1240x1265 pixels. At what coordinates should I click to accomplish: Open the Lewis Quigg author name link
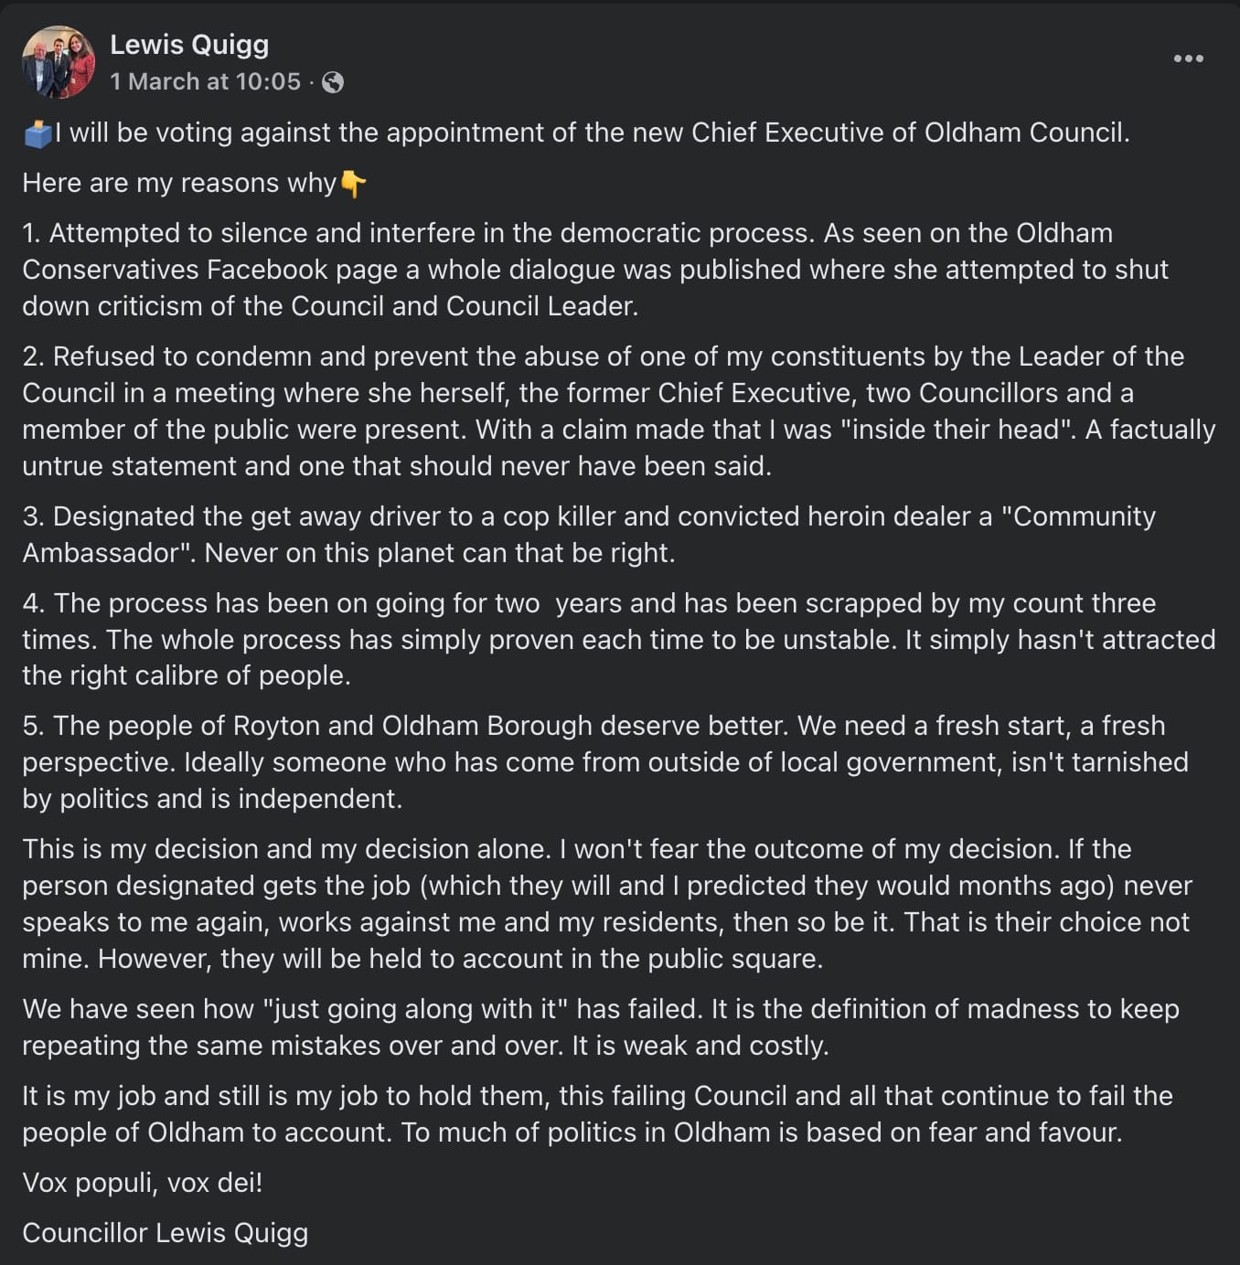click(189, 44)
